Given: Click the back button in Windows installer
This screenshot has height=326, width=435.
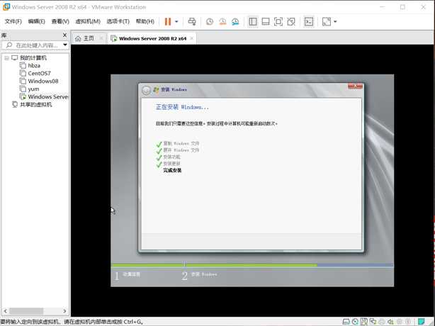Looking at the screenshot, I should tap(146, 90).
